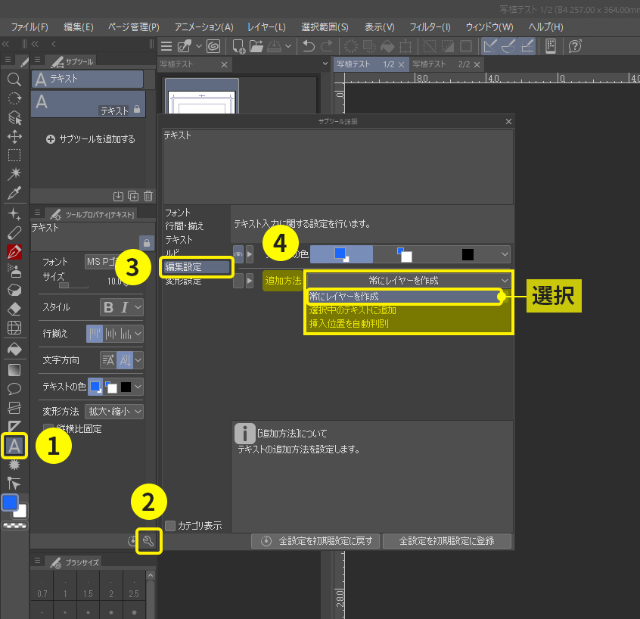
Task: Select the red Pen tool
Action: 14,250
